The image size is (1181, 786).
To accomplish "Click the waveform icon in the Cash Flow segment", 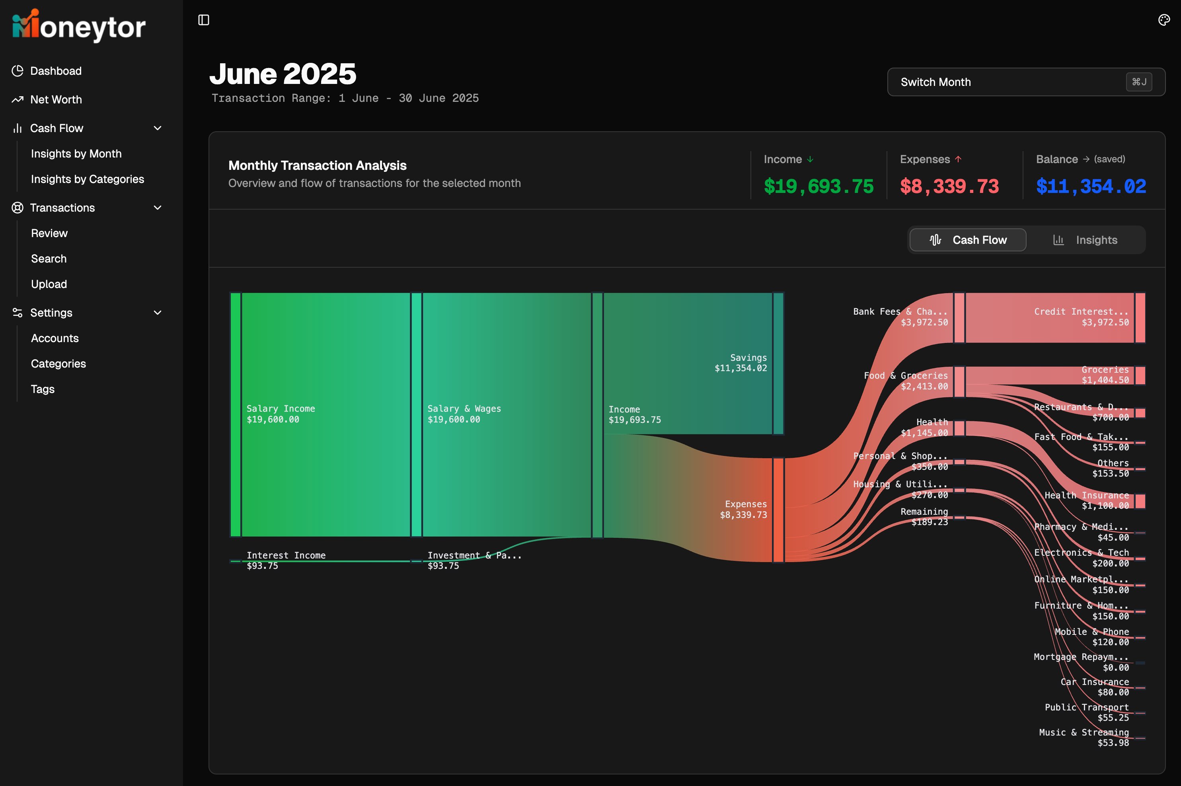I will [x=936, y=239].
